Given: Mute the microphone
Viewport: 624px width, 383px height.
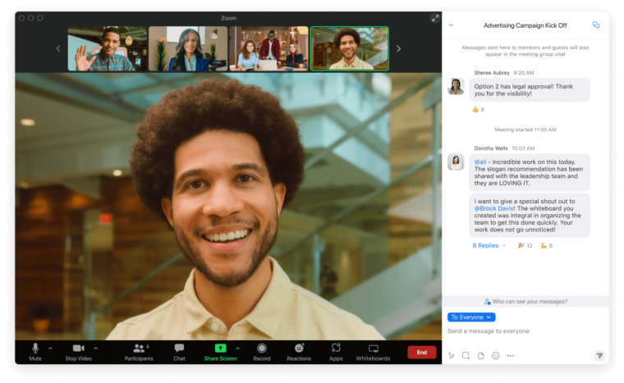Looking at the screenshot, I should 35,351.
